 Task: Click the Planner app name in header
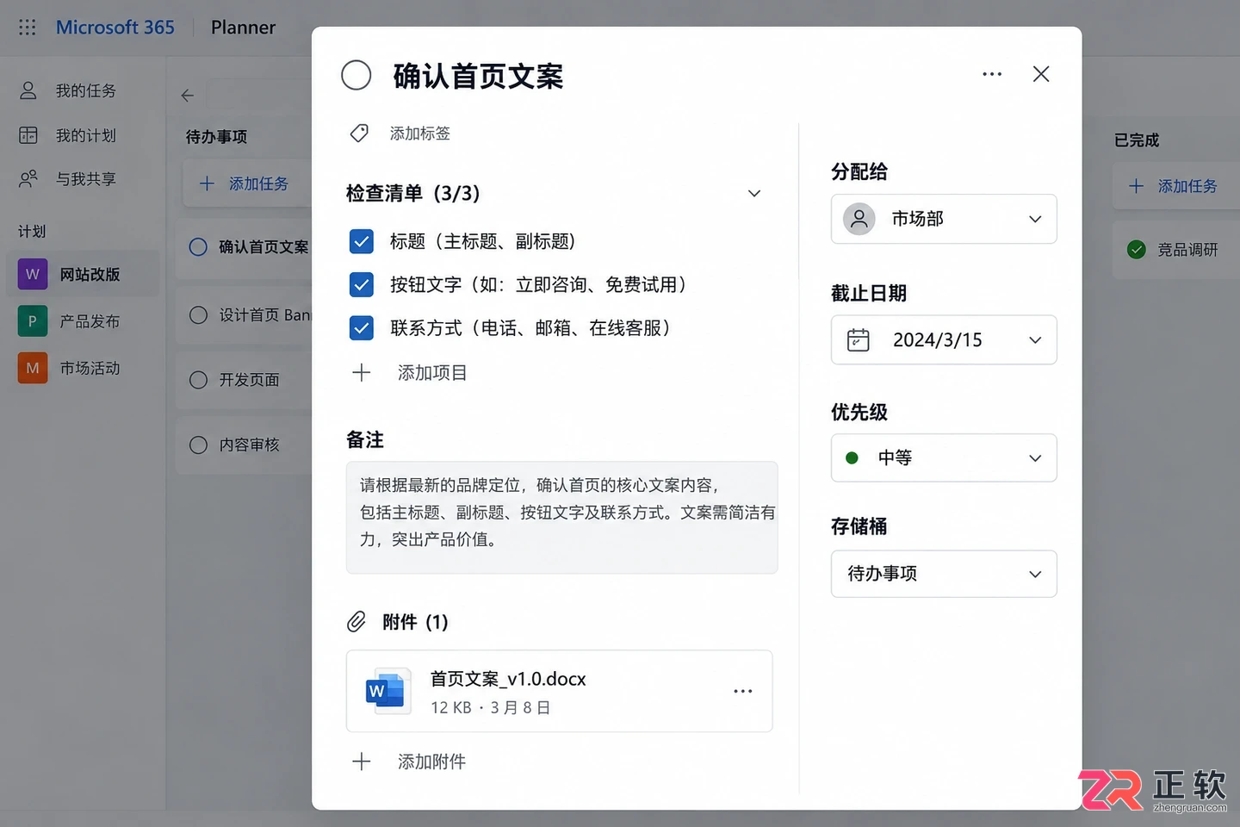point(244,28)
